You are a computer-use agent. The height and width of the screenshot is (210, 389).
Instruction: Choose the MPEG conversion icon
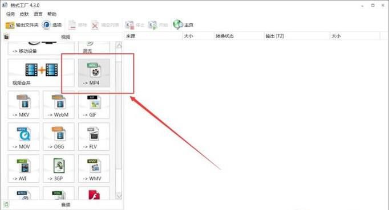pos(23,193)
